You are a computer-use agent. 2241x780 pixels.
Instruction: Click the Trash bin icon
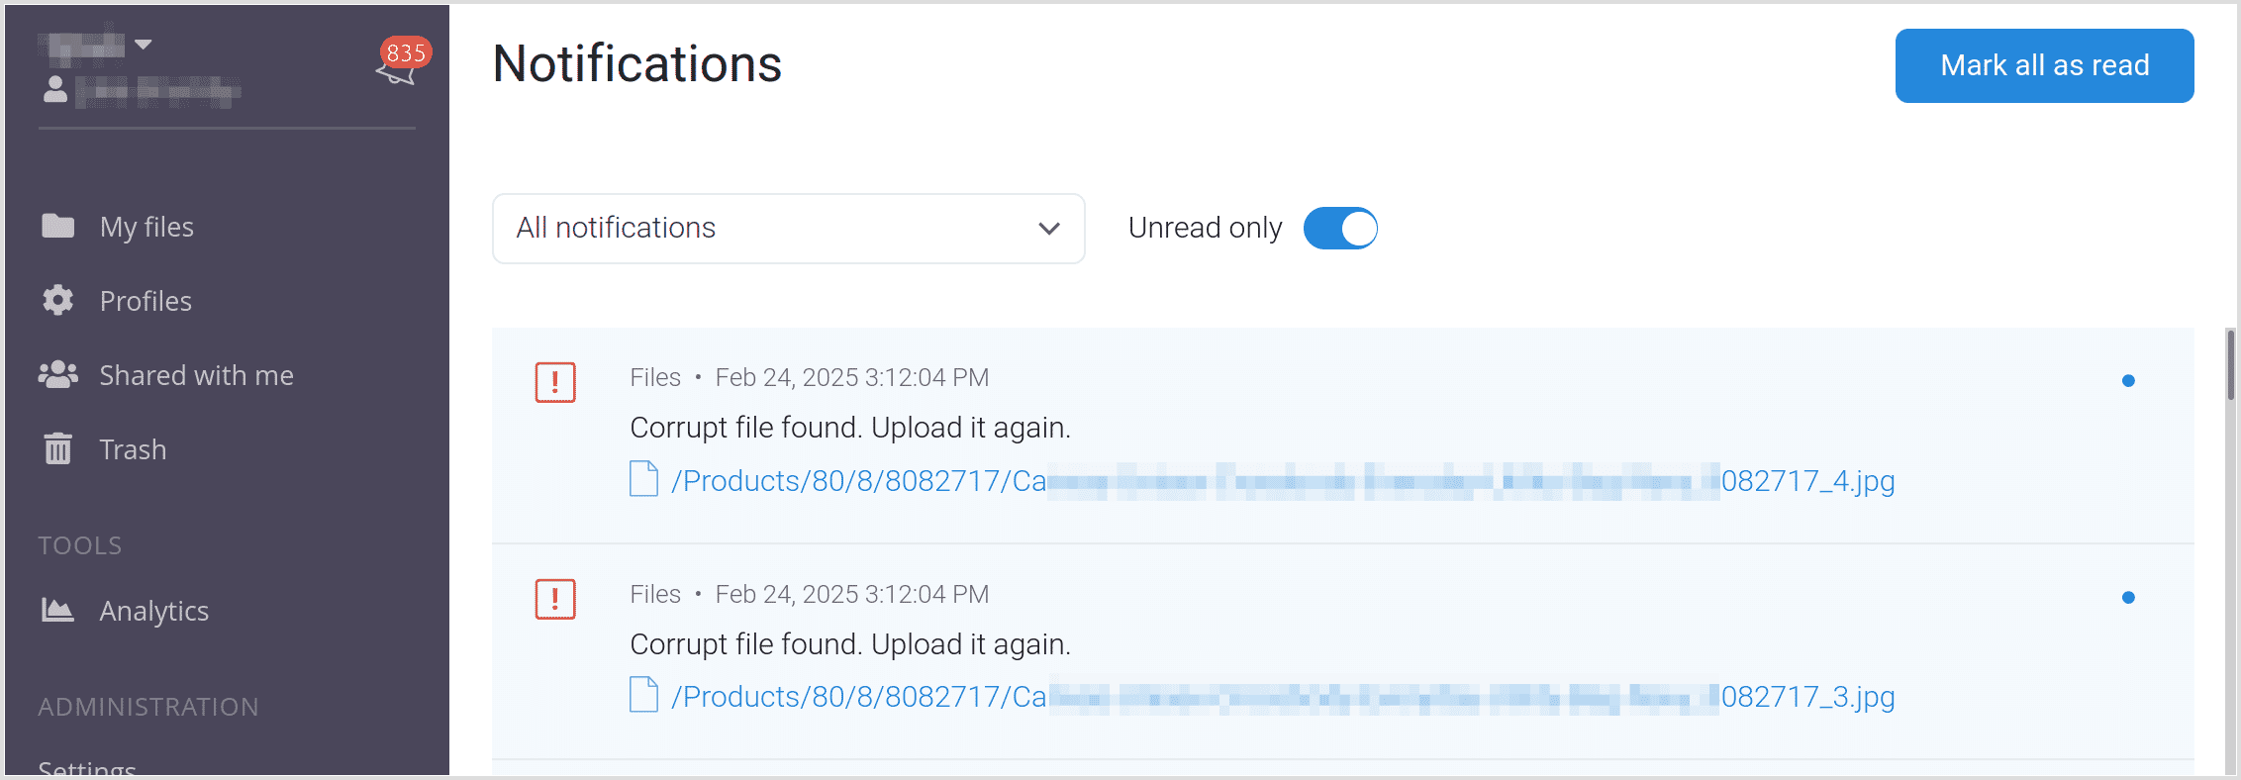pos(58,448)
